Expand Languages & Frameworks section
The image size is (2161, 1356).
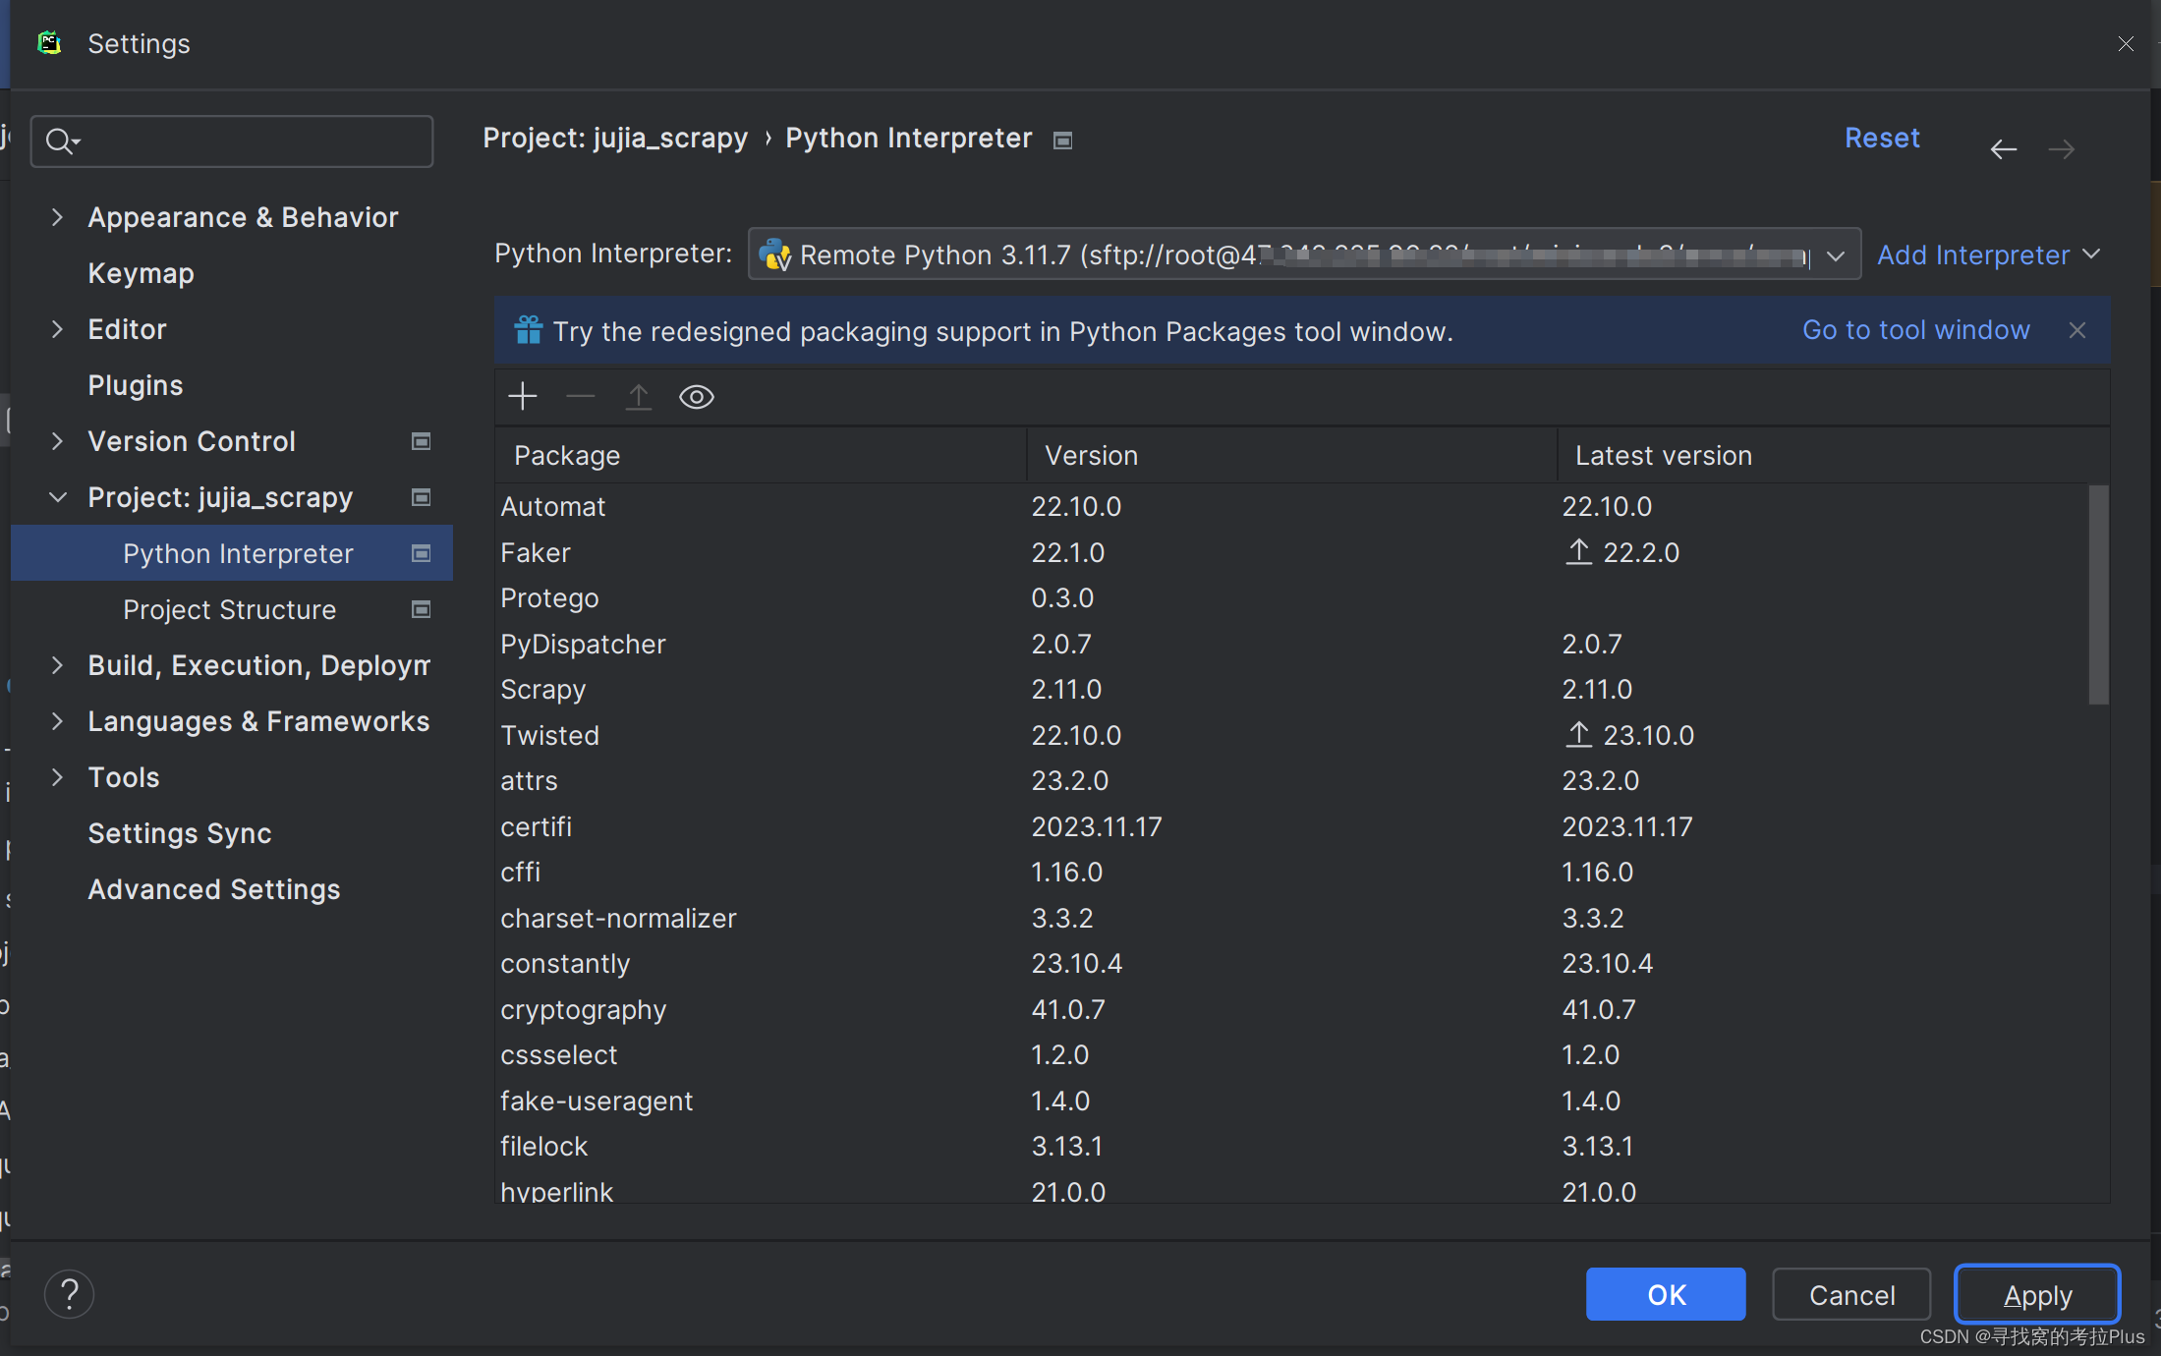[x=57, y=721]
